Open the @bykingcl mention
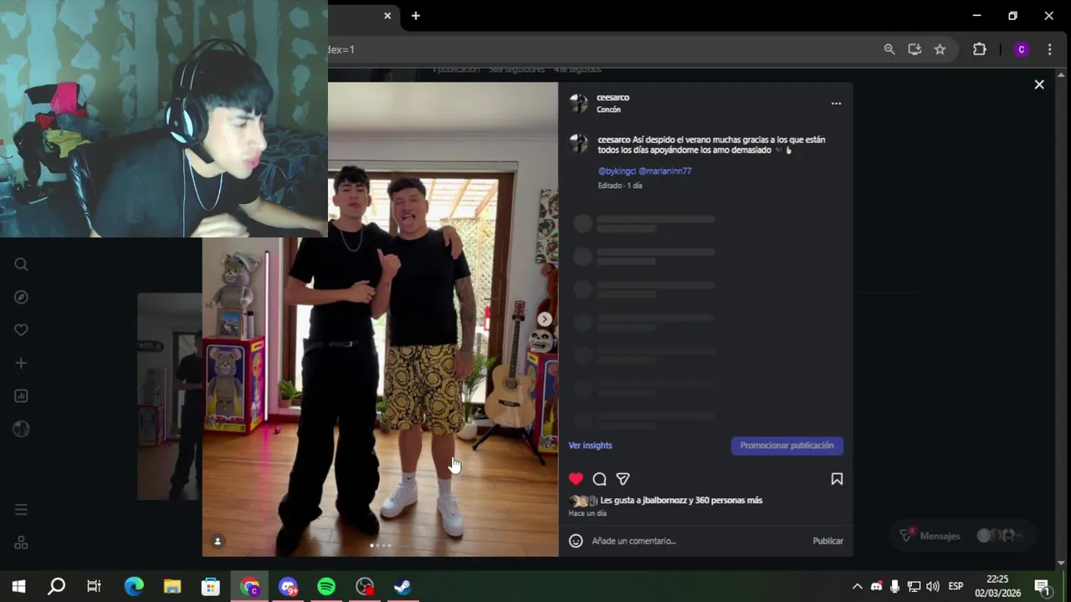The image size is (1071, 602). 617,171
